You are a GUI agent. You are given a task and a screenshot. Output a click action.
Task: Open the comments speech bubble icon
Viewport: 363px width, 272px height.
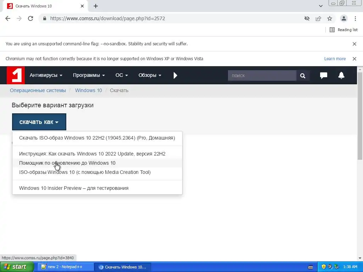click(x=324, y=75)
